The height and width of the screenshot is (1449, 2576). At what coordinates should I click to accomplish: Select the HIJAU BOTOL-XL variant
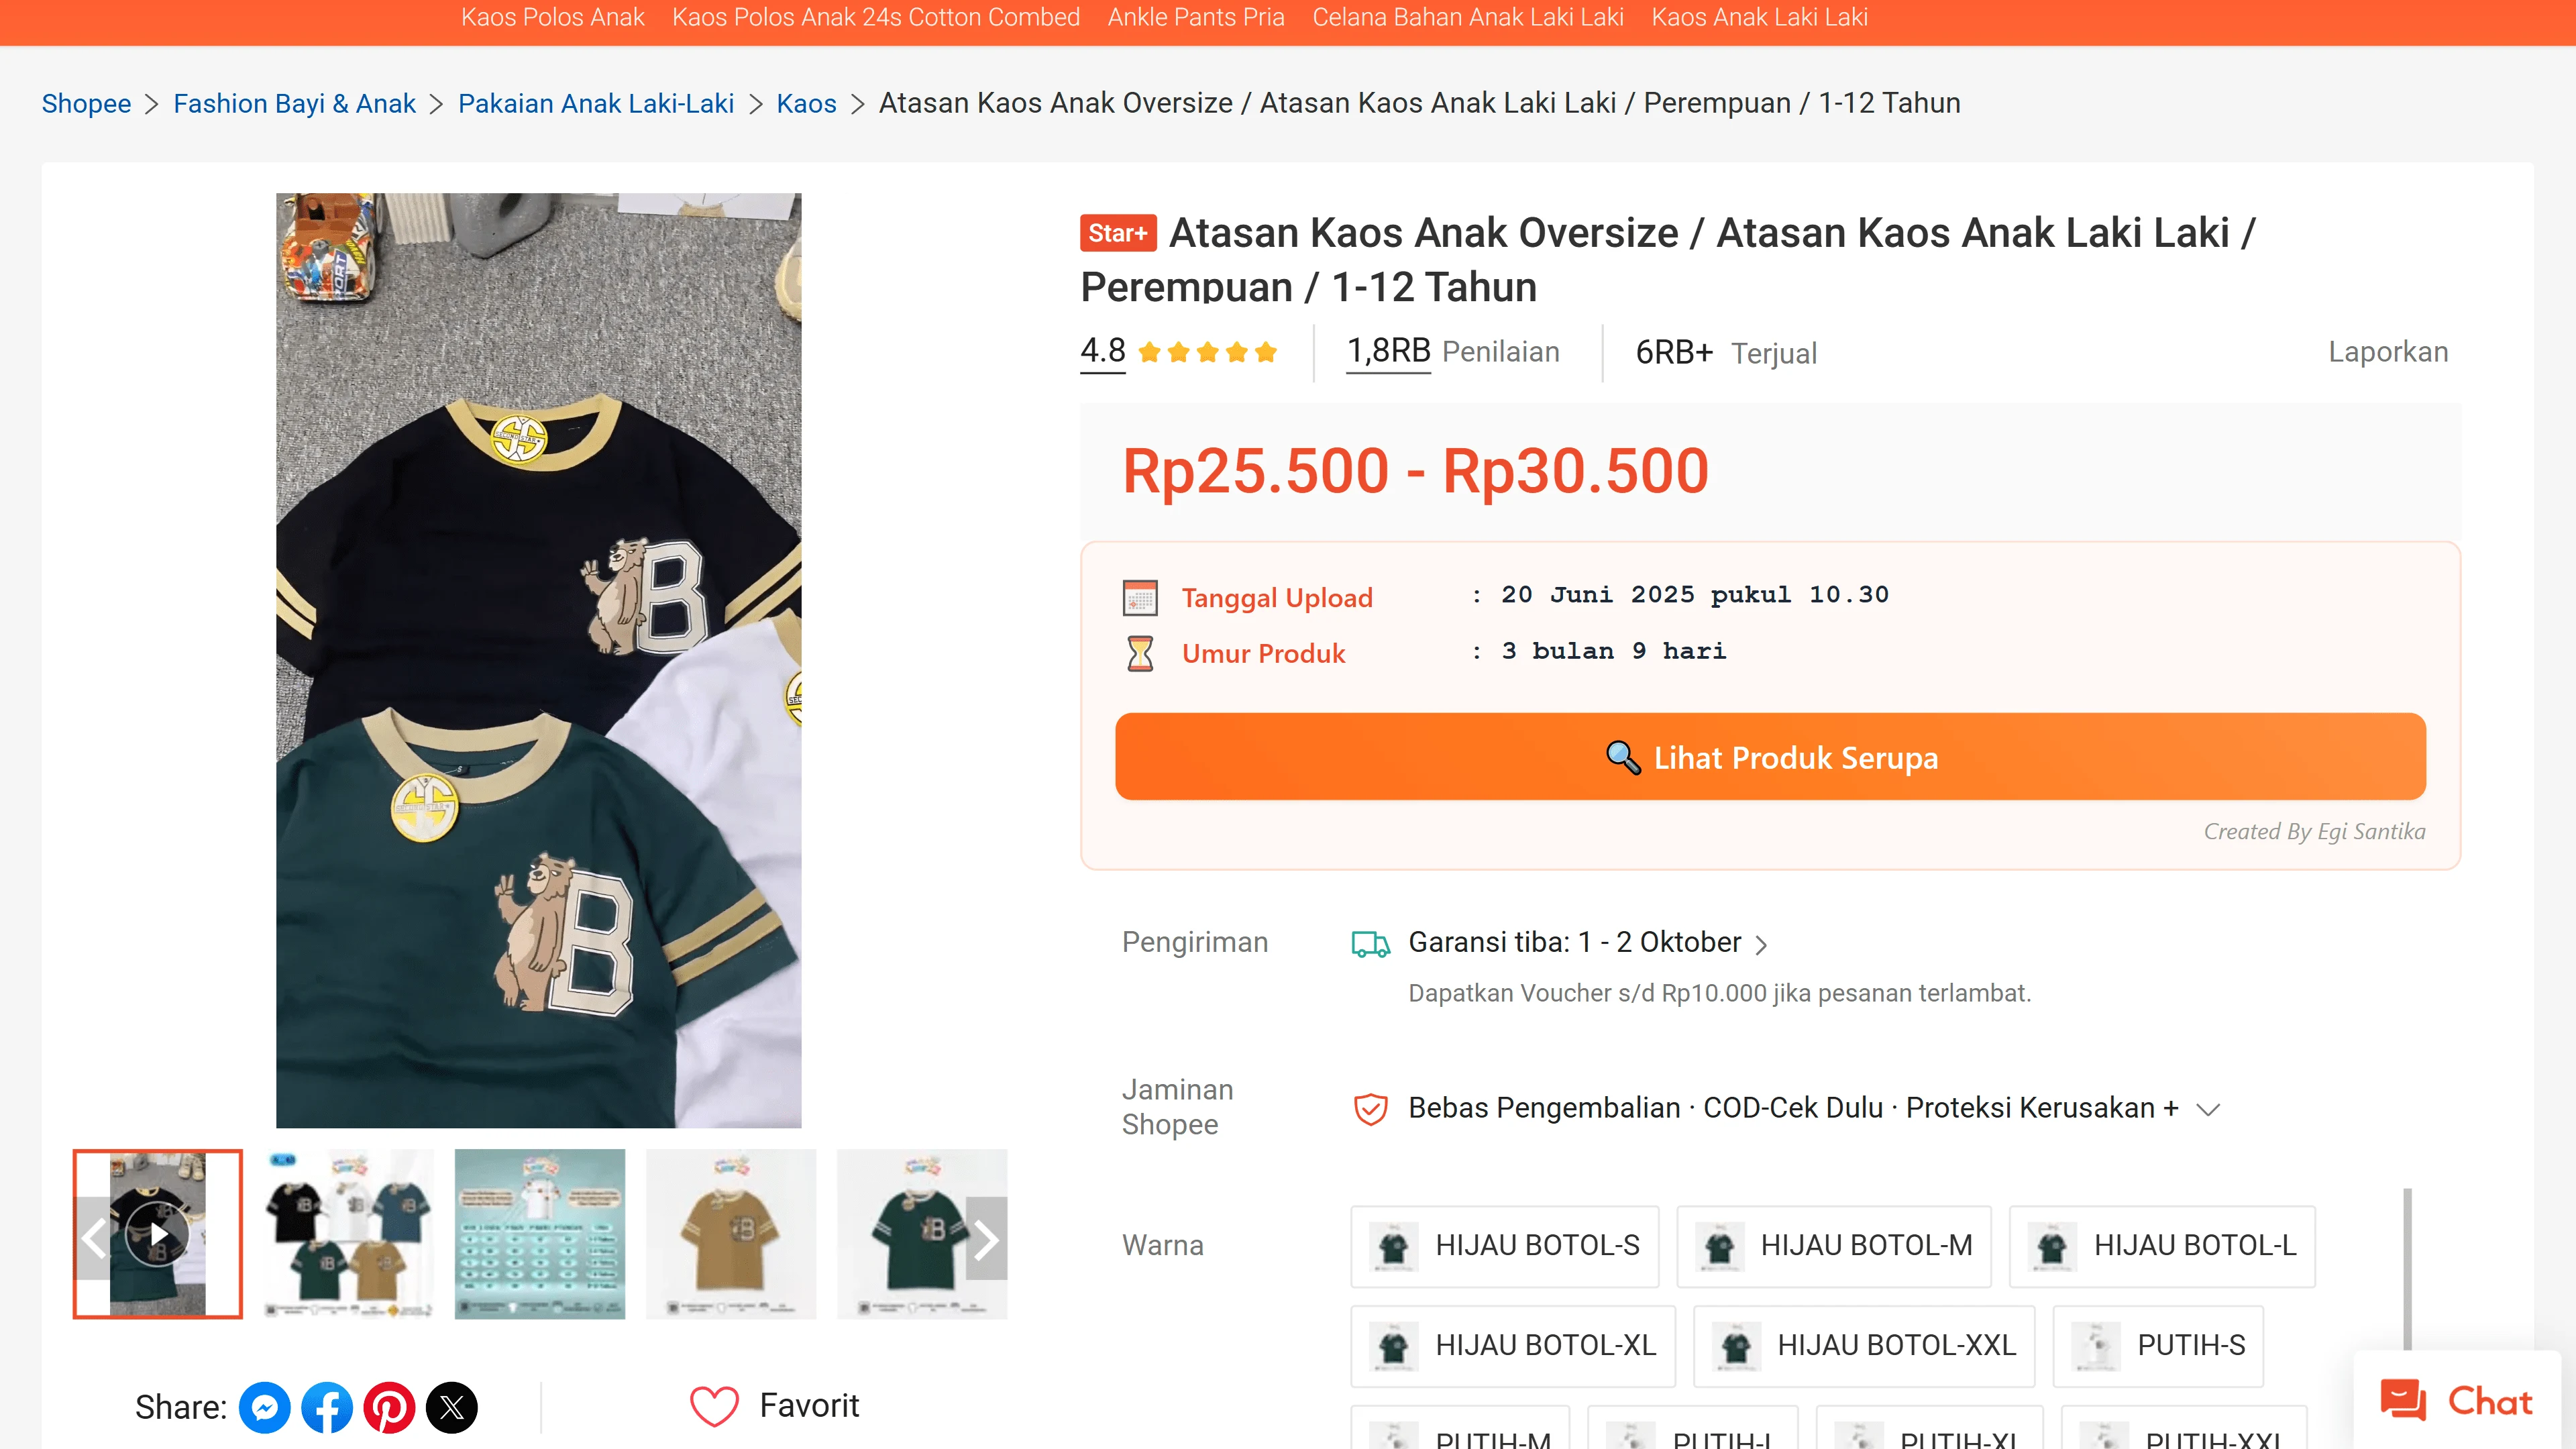click(x=1512, y=1346)
